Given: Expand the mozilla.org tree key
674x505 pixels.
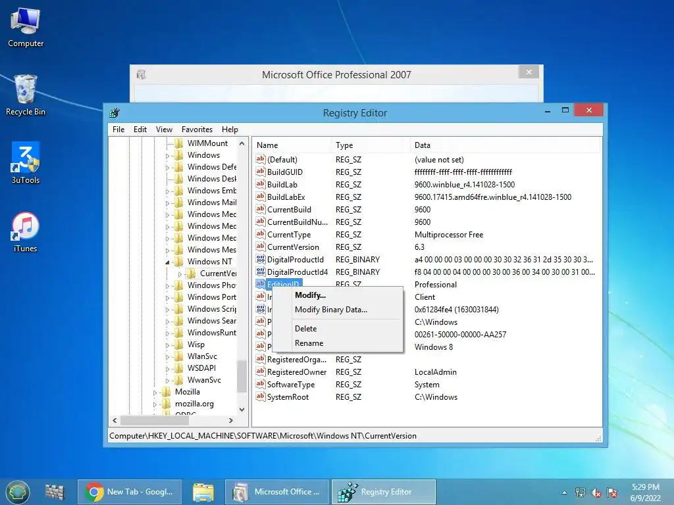Looking at the screenshot, I should click(155, 404).
